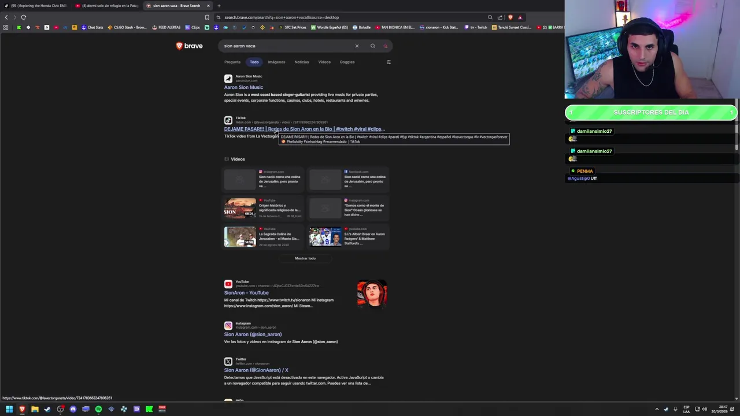Reload the page with refresh button
Screen dimensions: 740x416
pos(23,17)
